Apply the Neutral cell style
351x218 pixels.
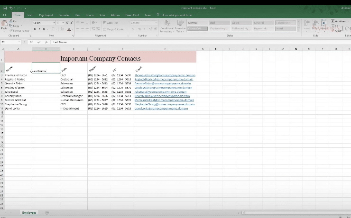tap(263, 23)
